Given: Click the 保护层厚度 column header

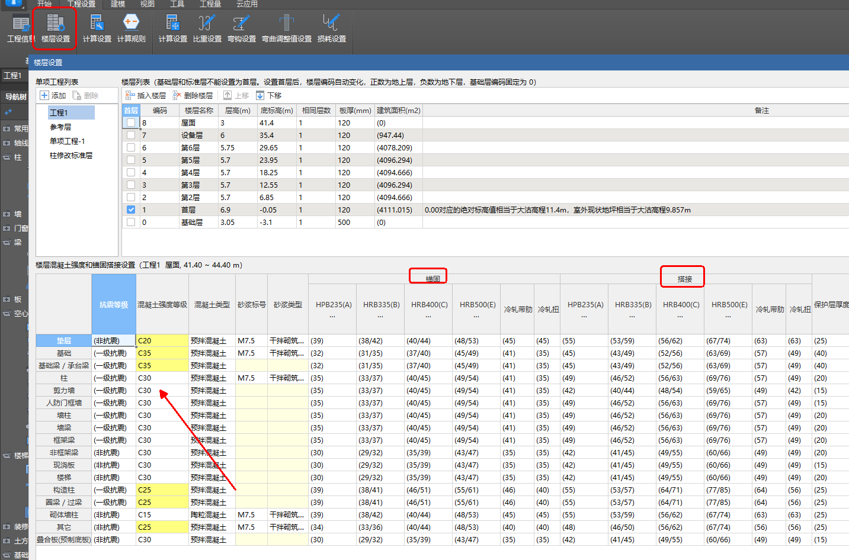Looking at the screenshot, I should [831, 304].
